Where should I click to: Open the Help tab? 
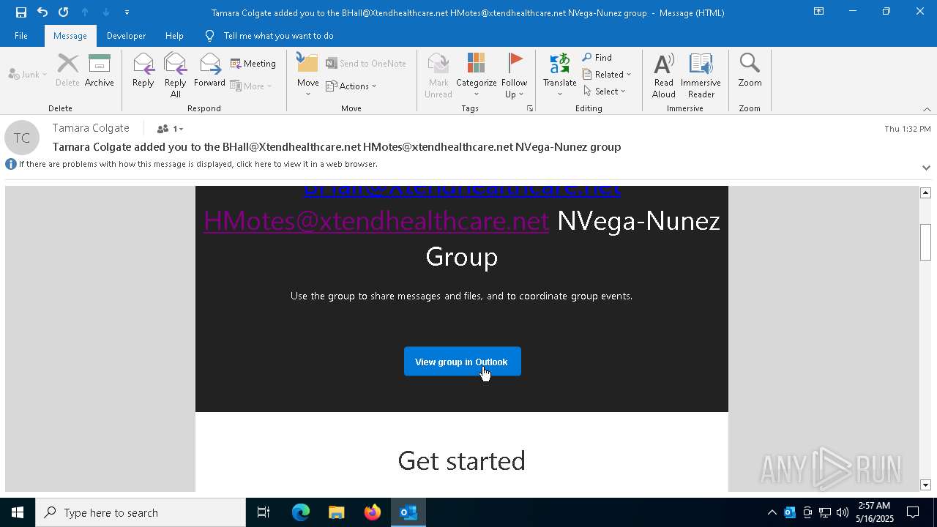coord(174,35)
